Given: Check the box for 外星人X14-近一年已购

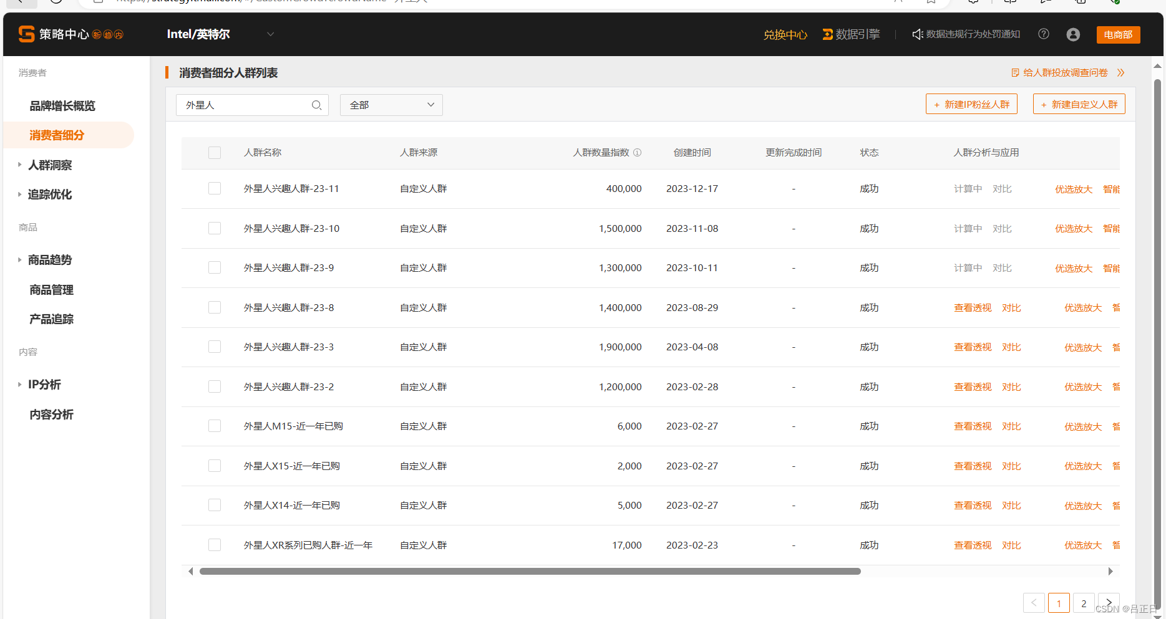Looking at the screenshot, I should pyautogui.click(x=215, y=505).
